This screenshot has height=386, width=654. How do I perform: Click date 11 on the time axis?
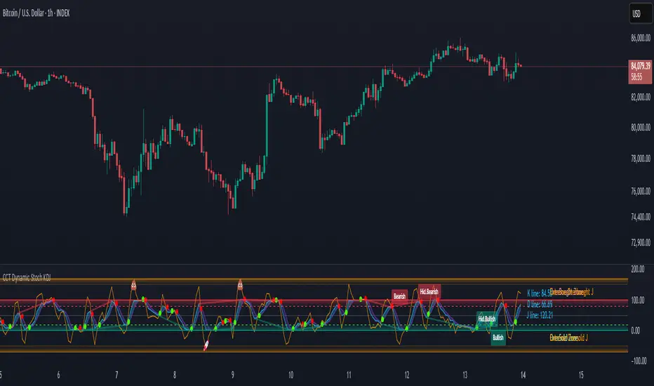pyautogui.click(x=349, y=375)
